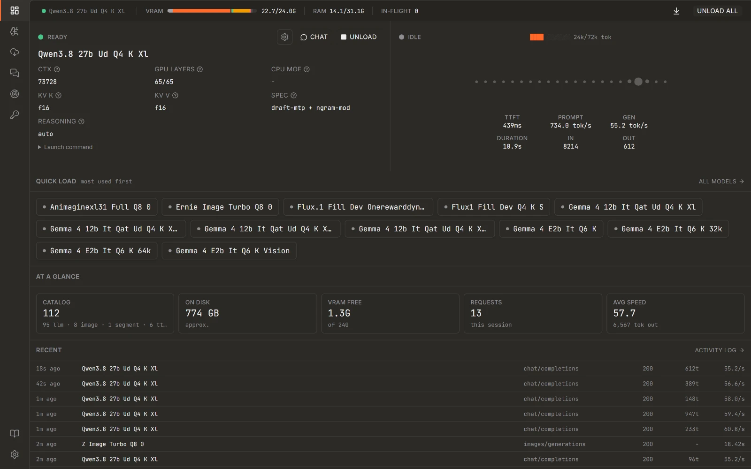Quick load Gemma 4 E2b It Q6 K 64k
This screenshot has height=469, width=751.
tap(97, 251)
